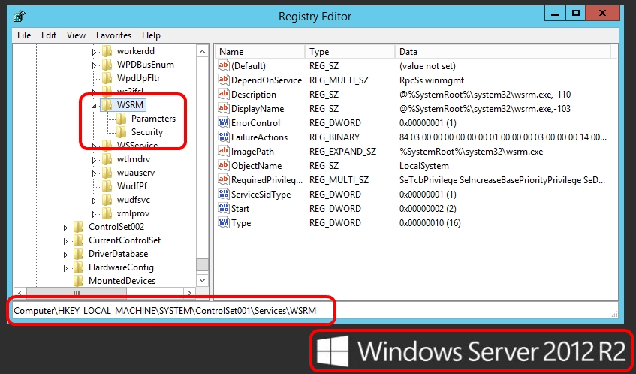636x374 pixels.
Task: Select the wudfsvc key label
Action: click(134, 200)
